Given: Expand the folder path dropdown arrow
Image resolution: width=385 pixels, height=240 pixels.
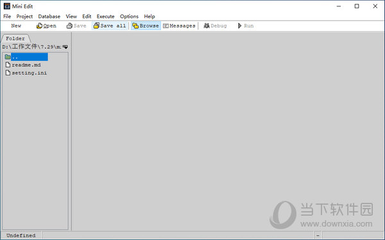Looking at the screenshot, I should pyautogui.click(x=65, y=47).
